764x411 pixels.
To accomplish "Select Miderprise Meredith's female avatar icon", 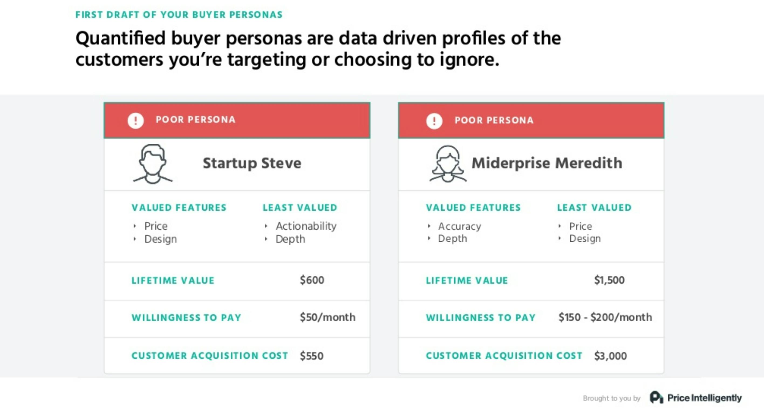I will [x=448, y=164].
